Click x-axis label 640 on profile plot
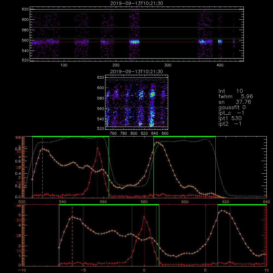This screenshot has height=273, width=273. (x=266, y=202)
